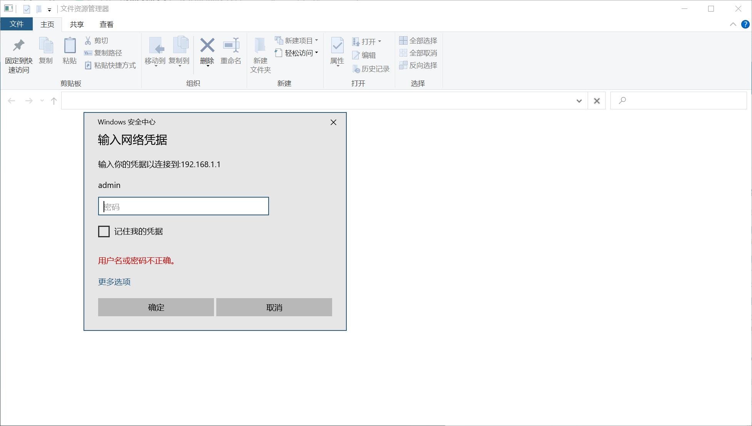Switch to the Share tab
The width and height of the screenshot is (752, 426).
[77, 24]
